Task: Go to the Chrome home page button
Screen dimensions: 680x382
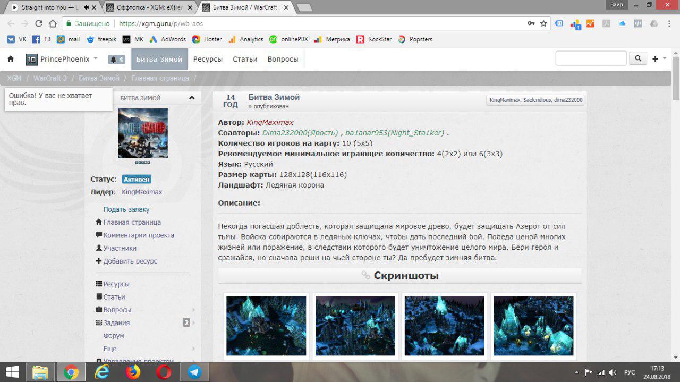Action: 53,23
